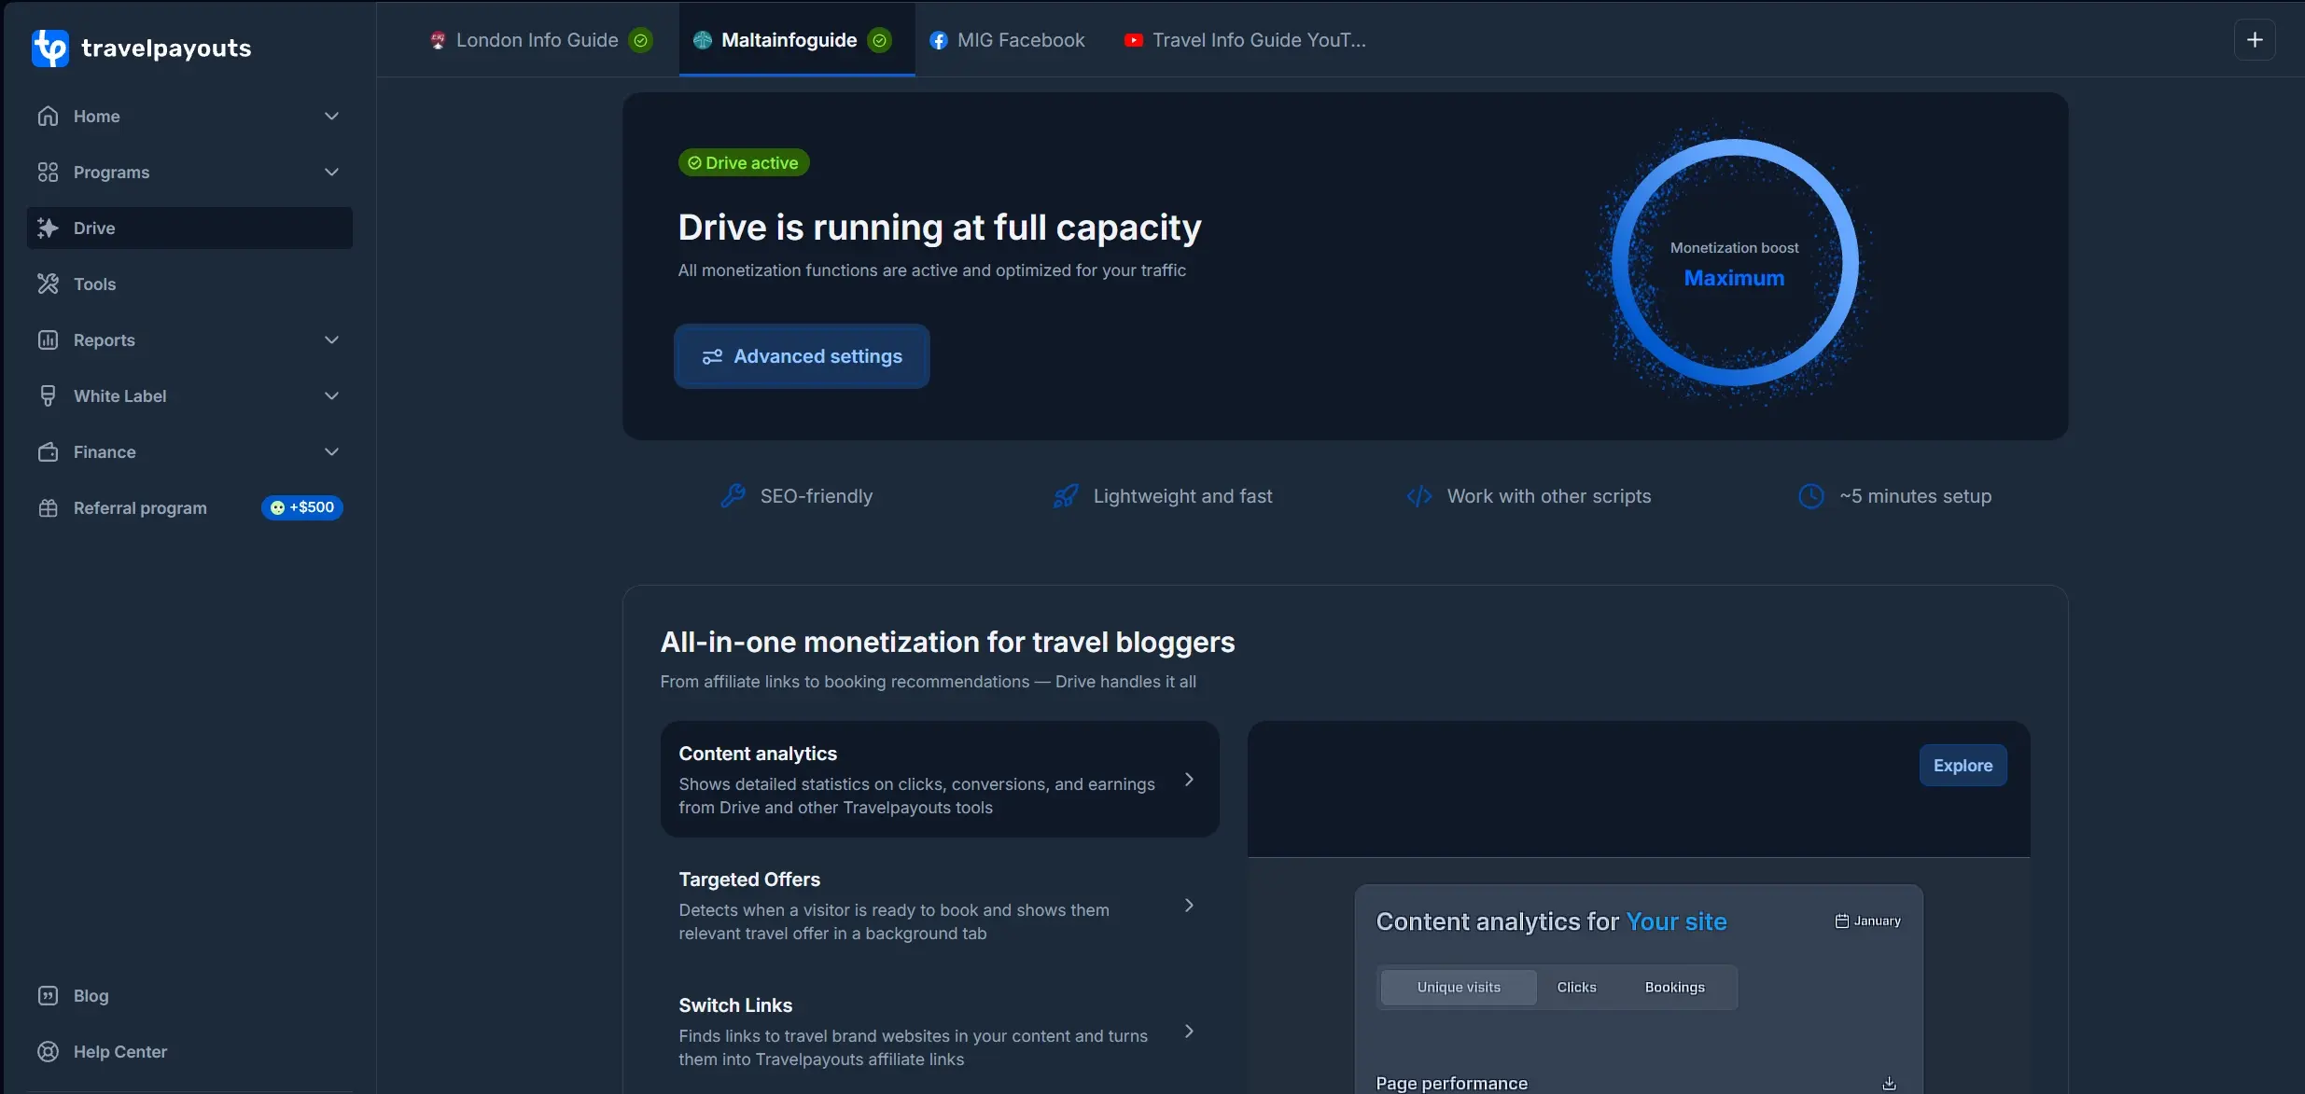This screenshot has height=1094, width=2305.
Task: Click the Drive sparkle icon
Action: click(x=48, y=228)
